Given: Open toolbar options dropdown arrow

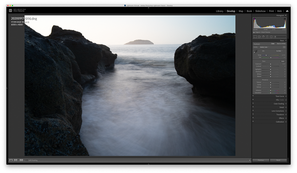Looking at the screenshot, I should (250, 160).
